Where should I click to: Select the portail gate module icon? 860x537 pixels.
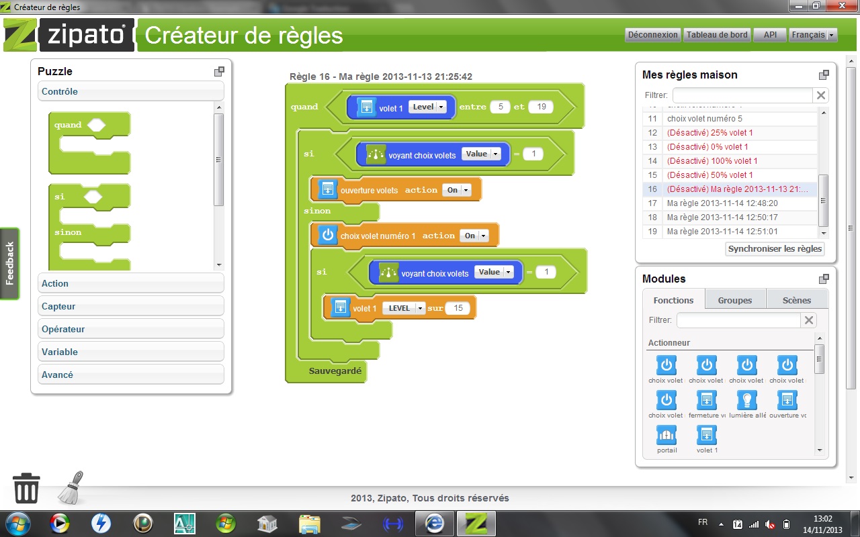coord(666,435)
